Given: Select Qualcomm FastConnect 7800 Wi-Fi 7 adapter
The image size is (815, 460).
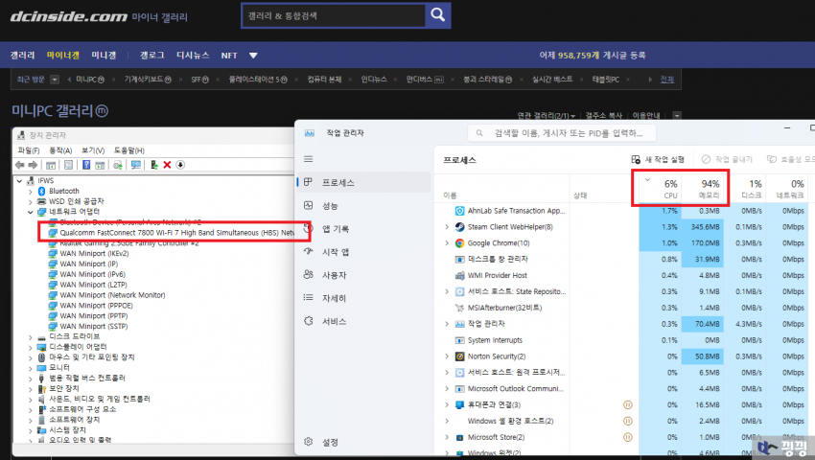Looking at the screenshot, I should [x=176, y=233].
